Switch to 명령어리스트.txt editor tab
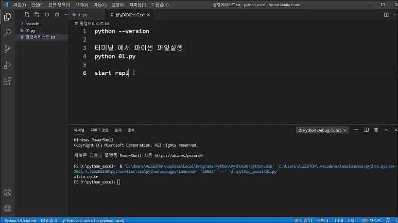 130,15
